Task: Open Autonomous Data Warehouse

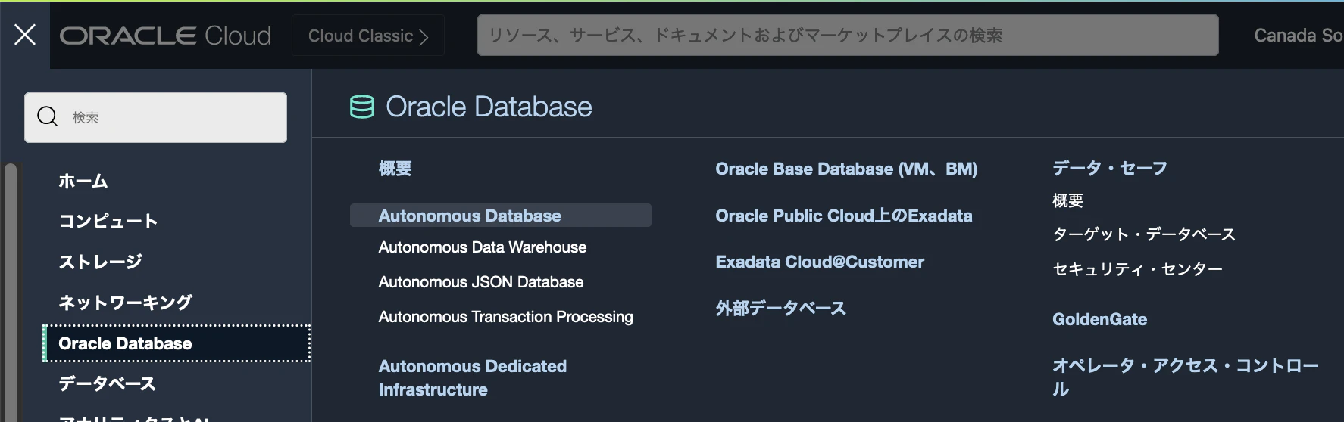Action: pos(483,247)
